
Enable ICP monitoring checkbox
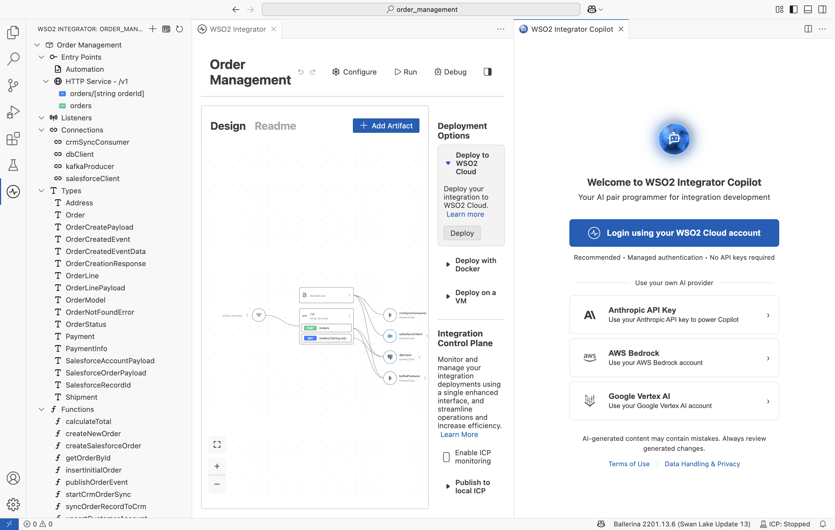446,457
